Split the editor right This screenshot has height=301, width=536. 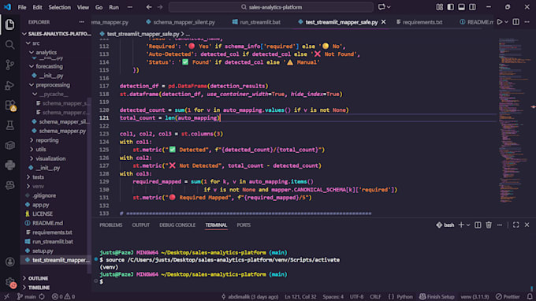(516, 22)
